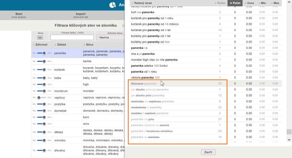Viewport: 292px width, 158px height.
Task: Select row 'marináda na vepřovou panenku'
Action: (206, 101)
